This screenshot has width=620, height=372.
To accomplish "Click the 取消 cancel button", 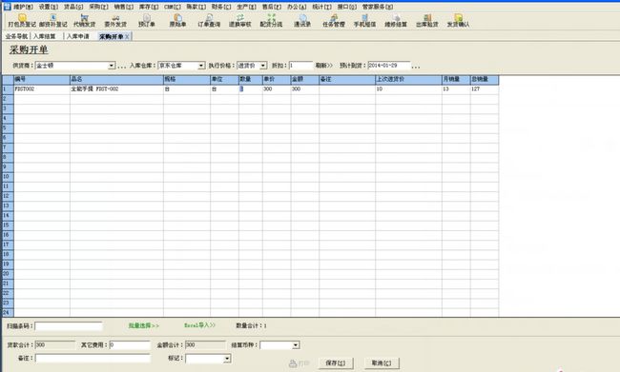I will pos(382,362).
